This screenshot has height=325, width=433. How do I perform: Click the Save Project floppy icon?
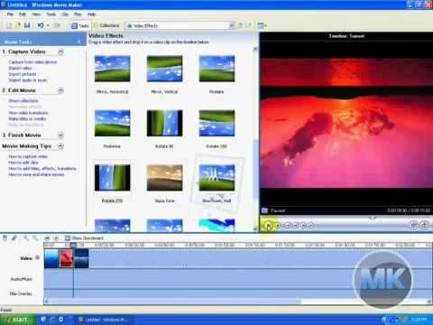coord(27,25)
